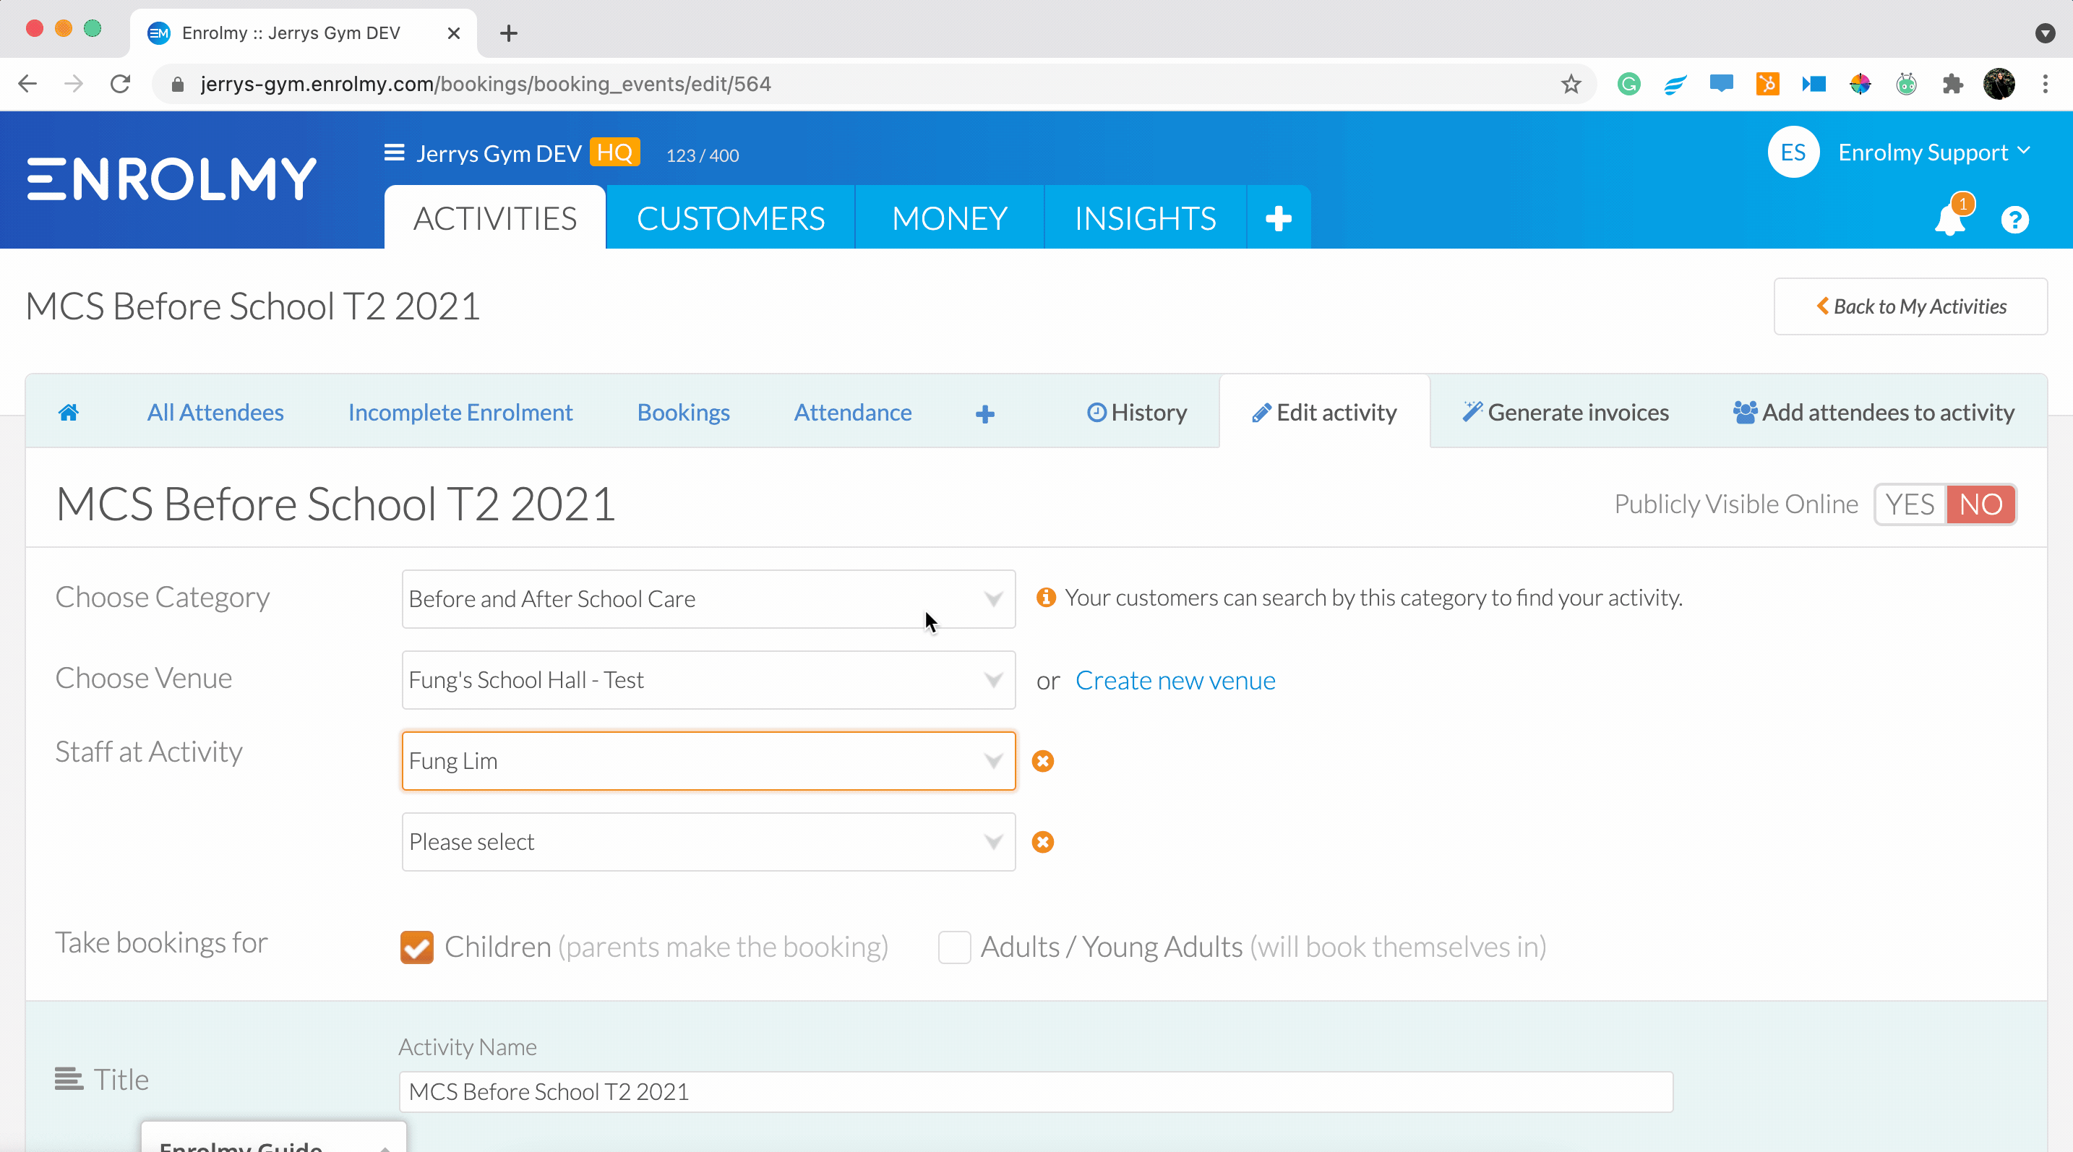Open the Bookings tab
2073x1152 pixels.
click(x=683, y=413)
